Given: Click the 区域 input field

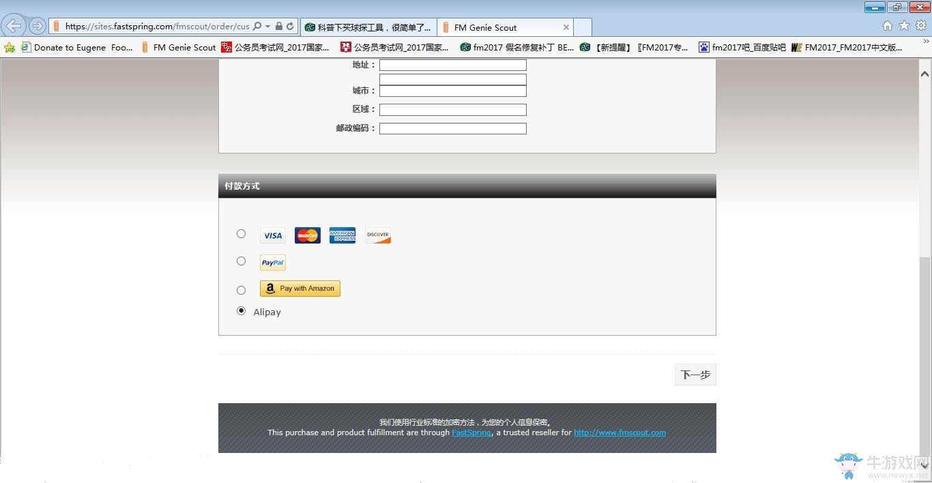Looking at the screenshot, I should 453,110.
